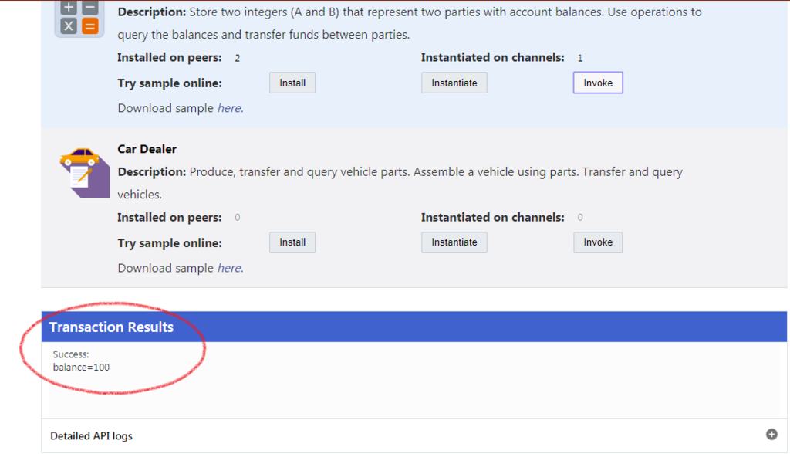Open the 'here' download link for balances sample
This screenshot has width=790, height=454.
[230, 108]
